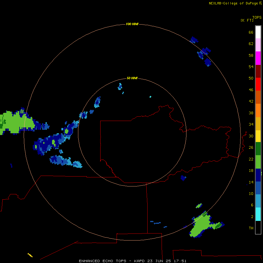Click the "38" legend value
The height and width of the screenshot is (263, 263).
tap(251, 113)
